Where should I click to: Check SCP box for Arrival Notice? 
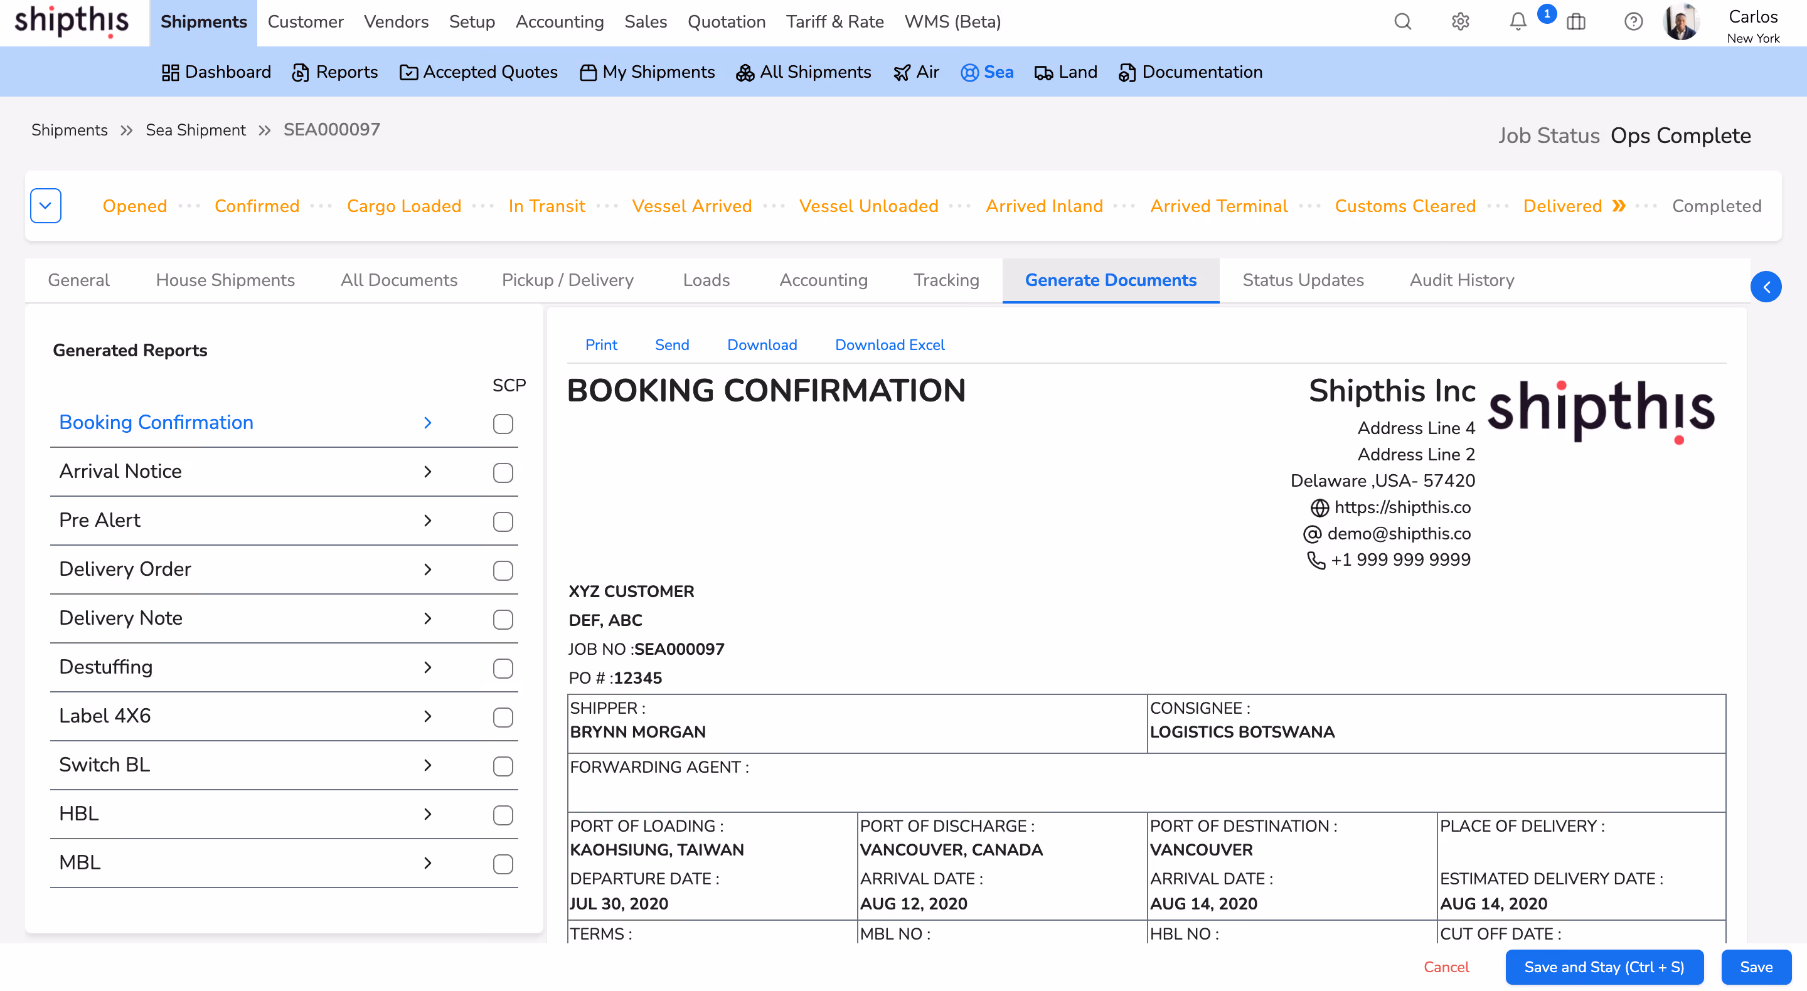coord(503,473)
